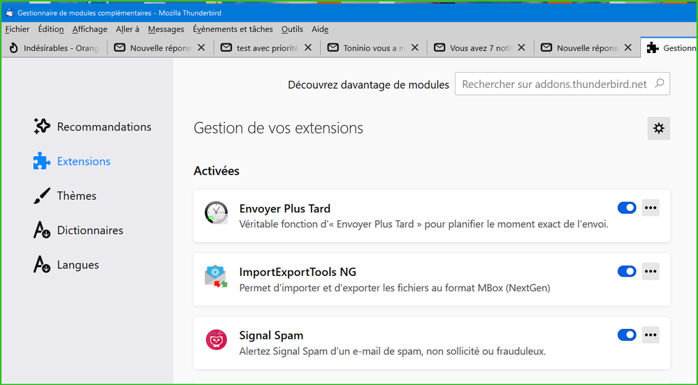Click the search magnifier icon
This screenshot has height=385, width=698.
click(x=659, y=84)
